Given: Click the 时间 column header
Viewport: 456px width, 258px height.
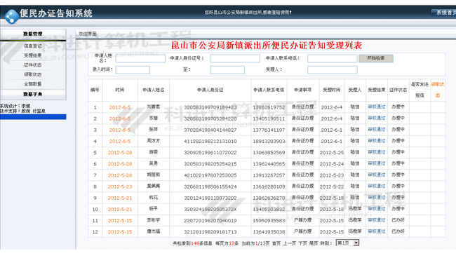Looking at the screenshot, I should tap(119, 90).
